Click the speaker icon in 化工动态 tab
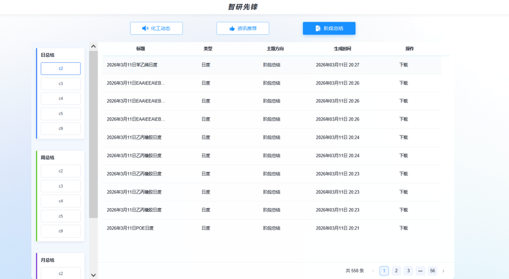509x279 pixels. pos(145,28)
